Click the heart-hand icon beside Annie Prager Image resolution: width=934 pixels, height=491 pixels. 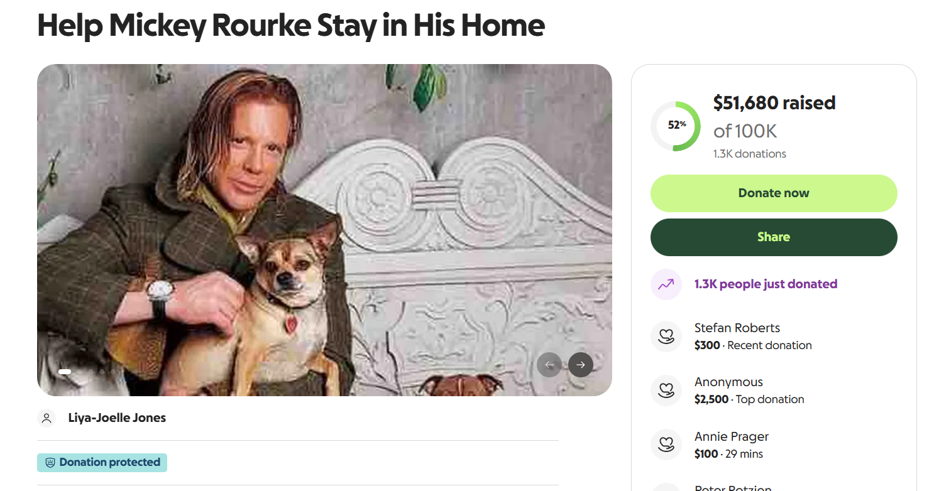pos(666,445)
